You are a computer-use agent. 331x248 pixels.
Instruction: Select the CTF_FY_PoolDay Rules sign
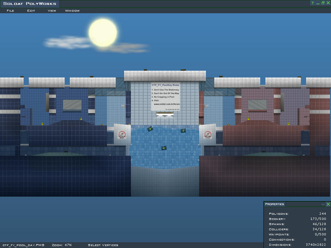(165, 97)
